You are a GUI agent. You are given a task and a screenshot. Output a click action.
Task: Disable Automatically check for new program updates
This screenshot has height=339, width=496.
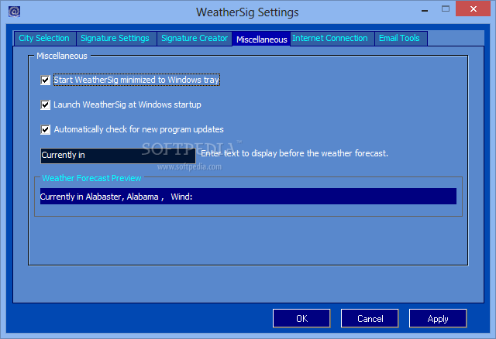click(x=45, y=129)
